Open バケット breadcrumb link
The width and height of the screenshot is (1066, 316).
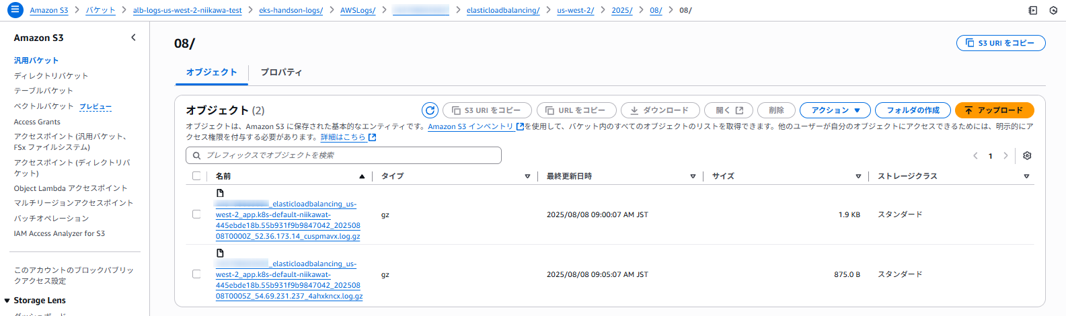pos(100,10)
